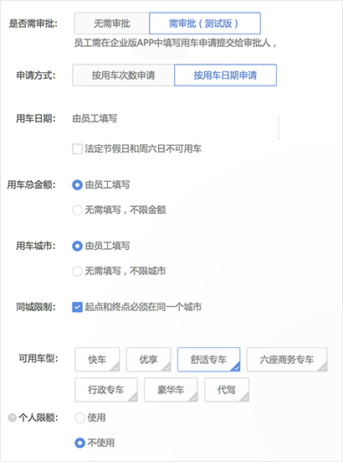The image size is (343, 462).
Task: Toggle the 优享 vehicle type
Action: tap(149, 360)
